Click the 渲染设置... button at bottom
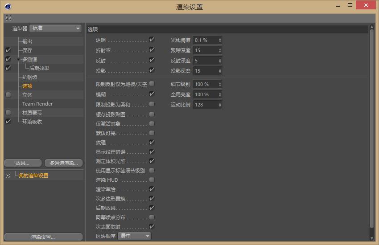The image size is (379, 245). click(43, 237)
